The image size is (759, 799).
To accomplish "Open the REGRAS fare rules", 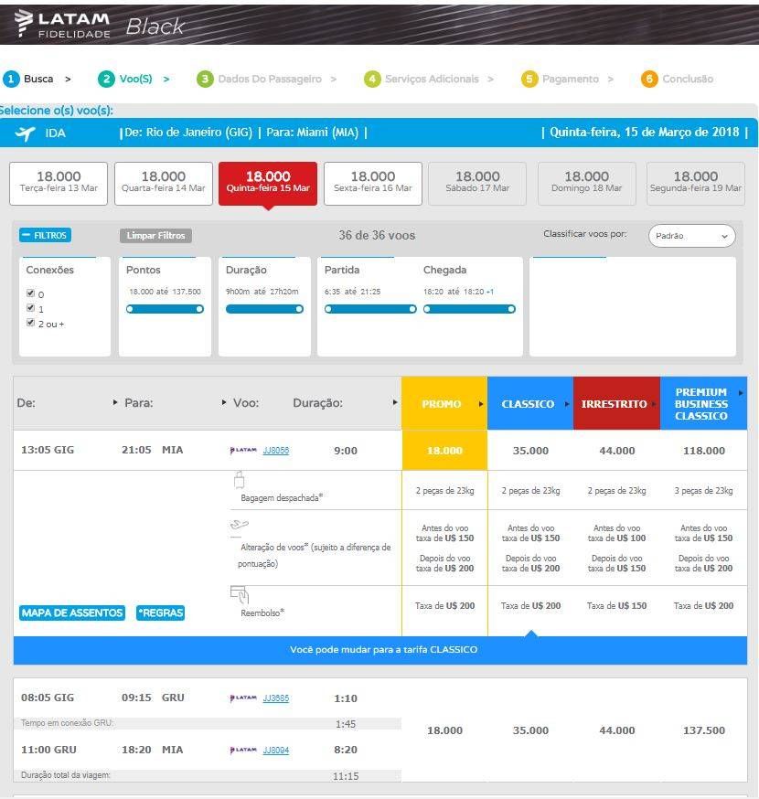I will click(161, 613).
